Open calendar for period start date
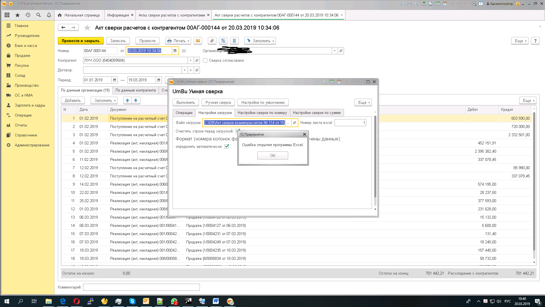545x307 pixels. 114,80
